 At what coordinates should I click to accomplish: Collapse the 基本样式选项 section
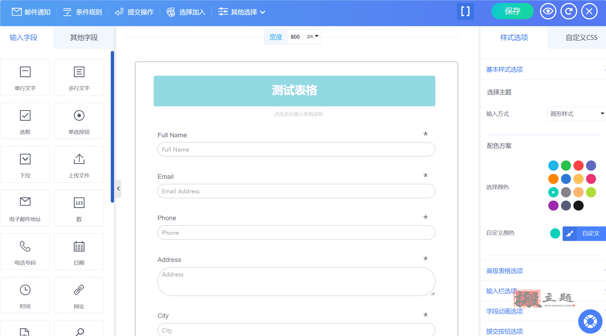click(x=543, y=69)
